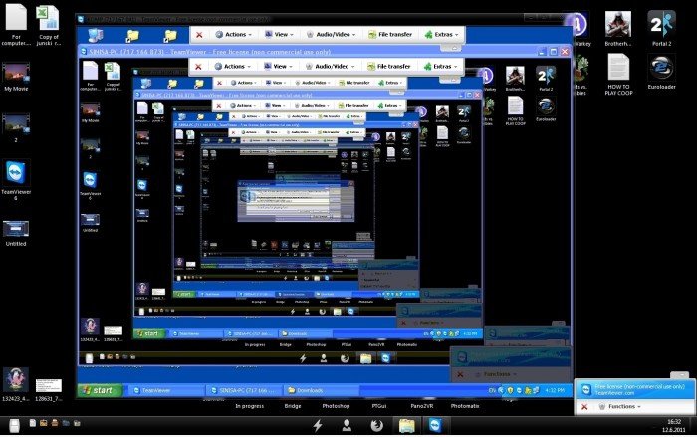Viewport: 697px width, 437px height.
Task: Open the TeamViewer.com link in the local panel
Action: click(x=614, y=393)
